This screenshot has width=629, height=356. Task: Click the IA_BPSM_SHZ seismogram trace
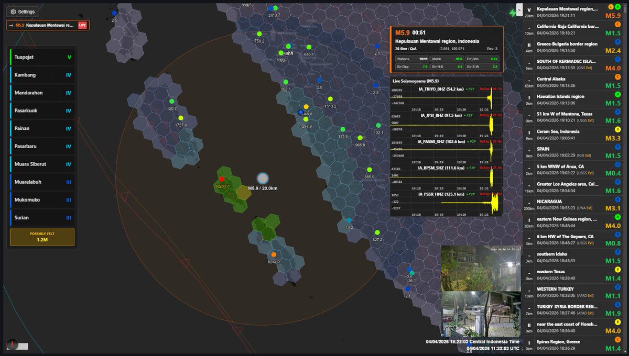[447, 179]
